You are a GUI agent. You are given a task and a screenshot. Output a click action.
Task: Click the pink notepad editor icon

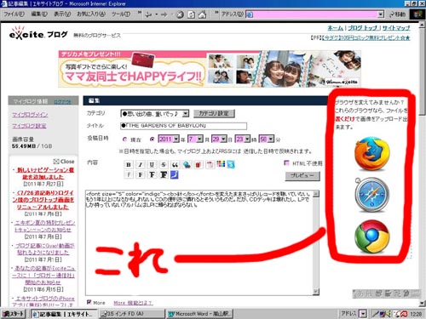click(210, 164)
